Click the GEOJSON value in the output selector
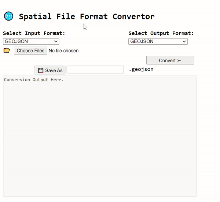The height and width of the screenshot is (202, 220). (142, 41)
